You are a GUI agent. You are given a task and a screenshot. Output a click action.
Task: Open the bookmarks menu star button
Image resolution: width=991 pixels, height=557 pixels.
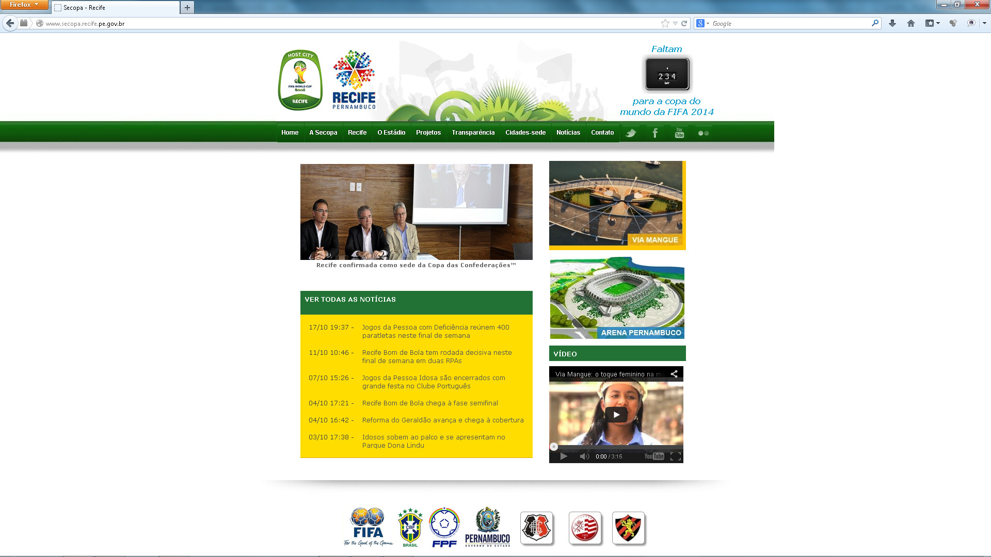(930, 23)
